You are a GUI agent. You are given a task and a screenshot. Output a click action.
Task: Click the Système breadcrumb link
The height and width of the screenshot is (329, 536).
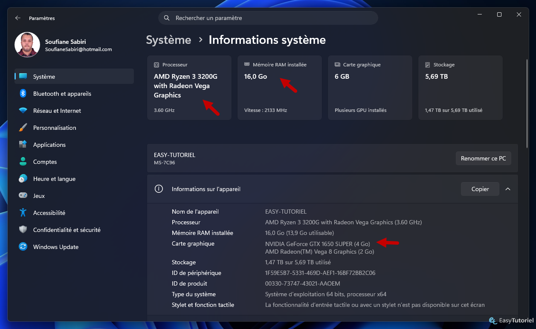click(168, 40)
